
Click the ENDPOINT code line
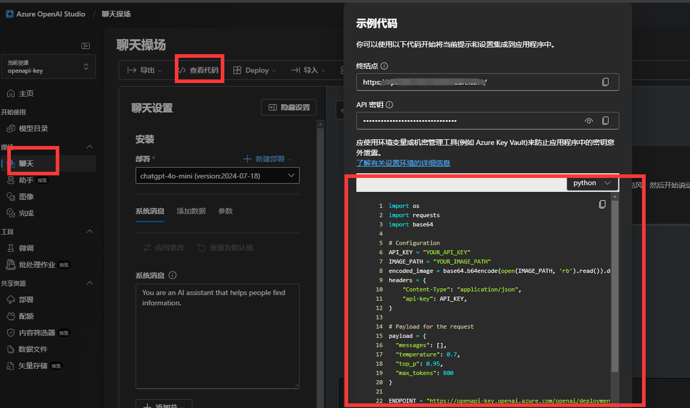(500, 401)
